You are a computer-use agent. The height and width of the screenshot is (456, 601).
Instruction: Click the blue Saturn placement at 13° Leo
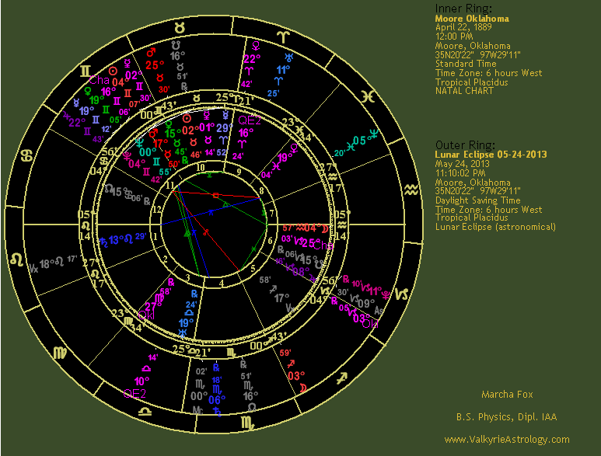103,242
